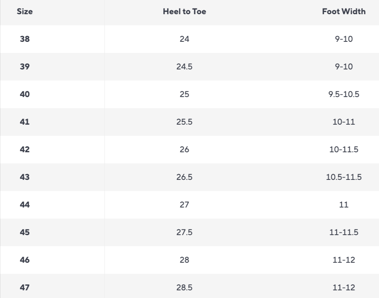
Task: Click size 40 in the chart
Action: pyautogui.click(x=25, y=94)
